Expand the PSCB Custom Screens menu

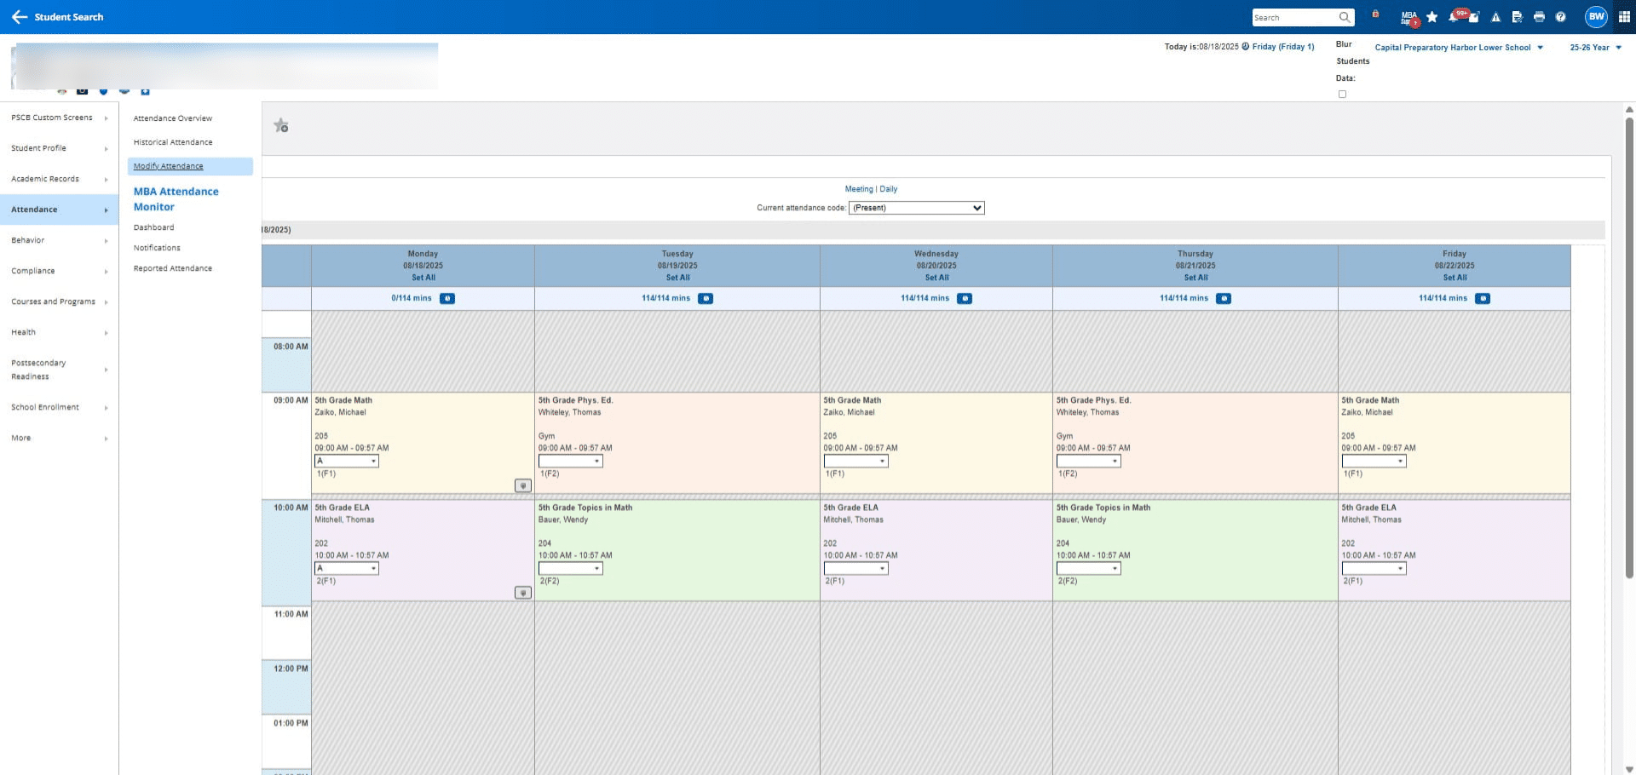59,118
